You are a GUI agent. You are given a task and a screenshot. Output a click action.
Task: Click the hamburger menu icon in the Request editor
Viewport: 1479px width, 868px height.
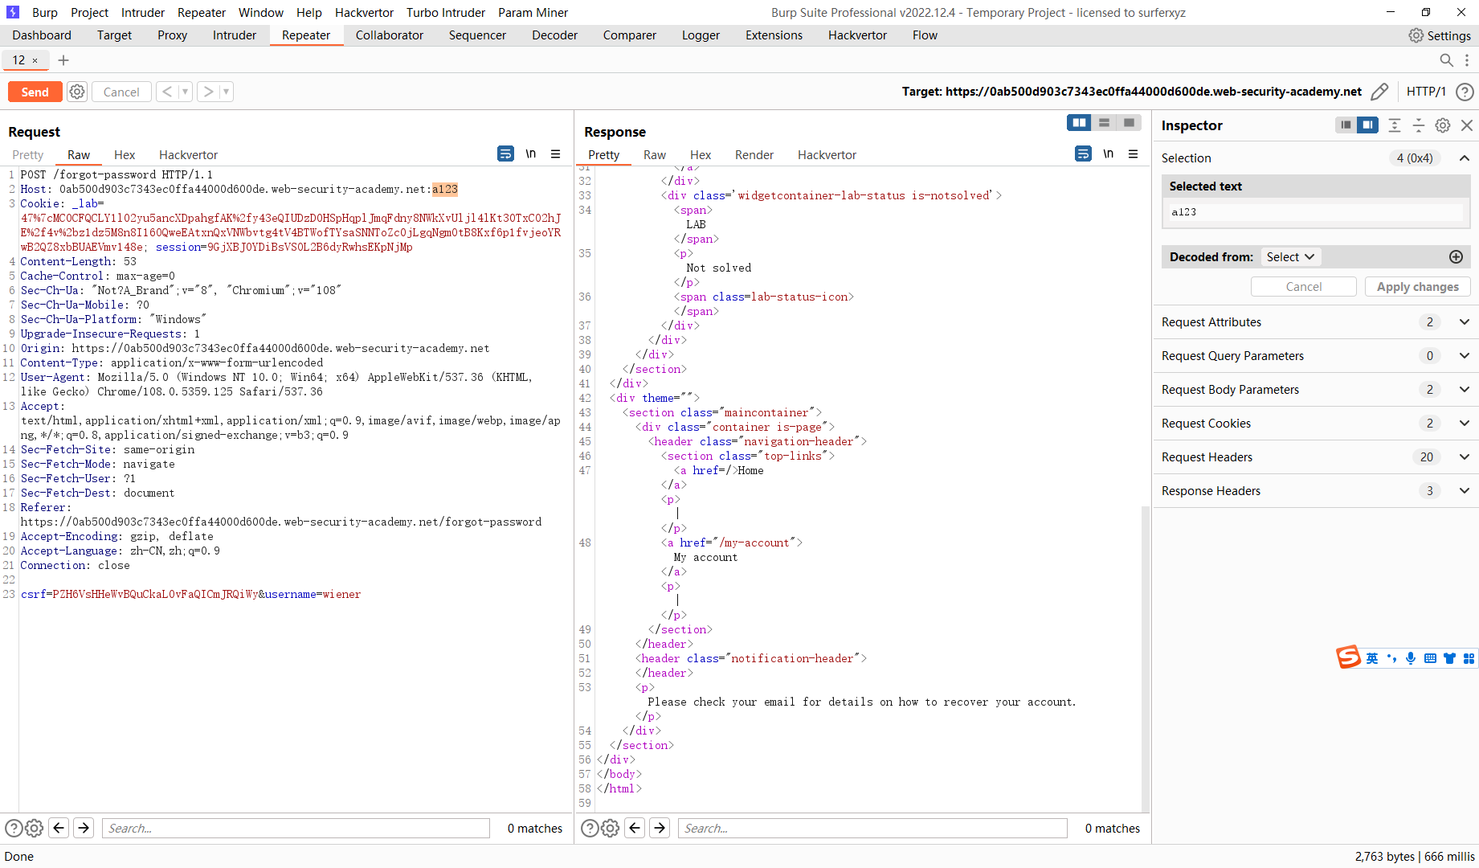coord(556,154)
